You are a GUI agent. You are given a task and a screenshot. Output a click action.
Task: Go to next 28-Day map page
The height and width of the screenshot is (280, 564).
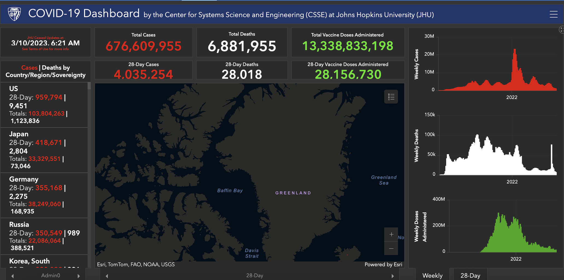tap(392, 276)
